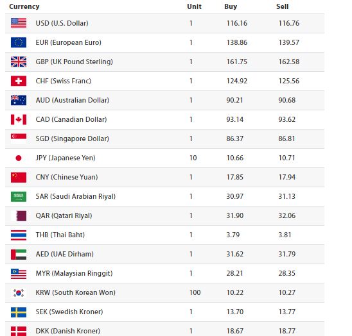
Task: Click the Qatar flag icon
Action: 19,216
